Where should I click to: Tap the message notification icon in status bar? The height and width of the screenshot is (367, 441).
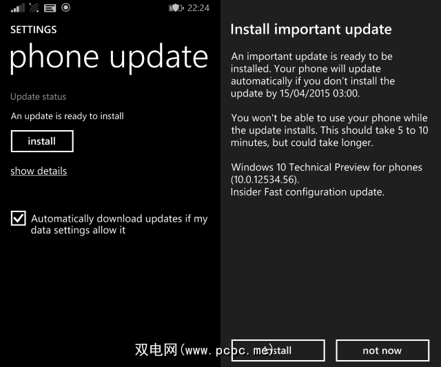click(x=50, y=8)
